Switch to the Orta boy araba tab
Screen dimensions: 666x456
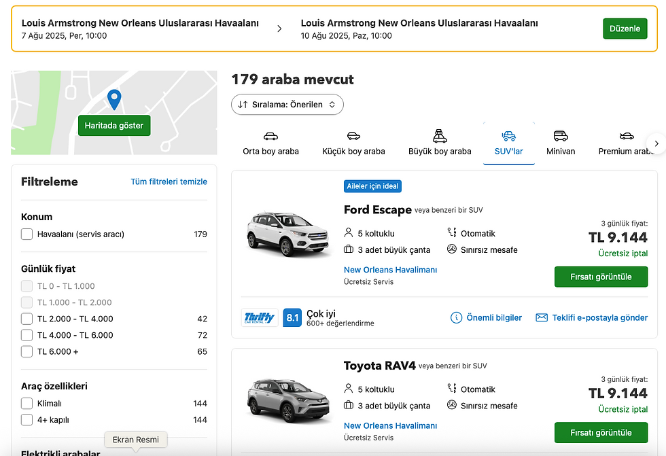270,143
